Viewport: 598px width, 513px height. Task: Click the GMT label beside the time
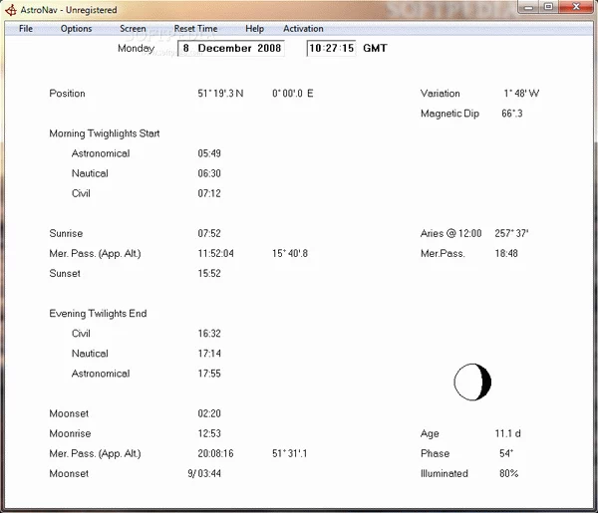376,48
